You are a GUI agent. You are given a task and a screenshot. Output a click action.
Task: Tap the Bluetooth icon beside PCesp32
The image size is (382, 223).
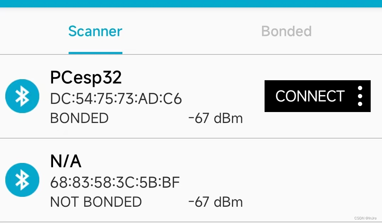(22, 96)
